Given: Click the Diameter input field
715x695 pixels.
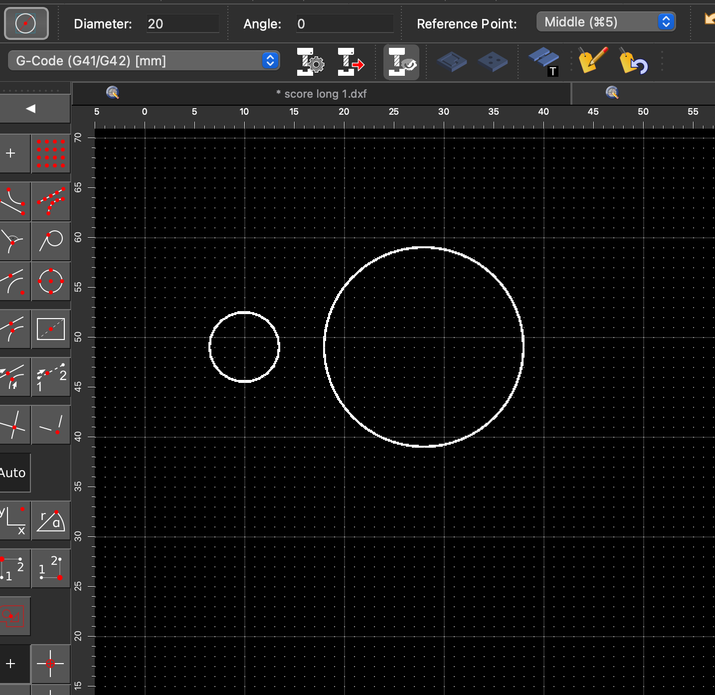Looking at the screenshot, I should point(182,24).
